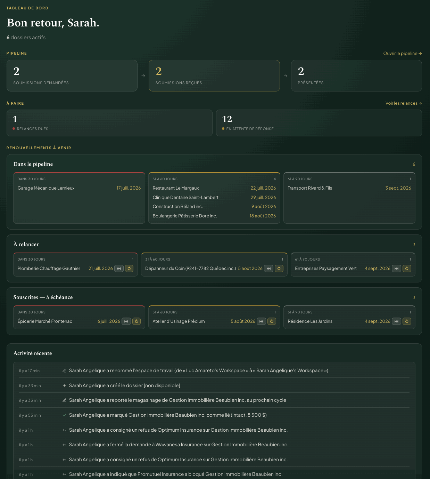
Task: Open the En attente de réponse card
Action: click(319, 123)
